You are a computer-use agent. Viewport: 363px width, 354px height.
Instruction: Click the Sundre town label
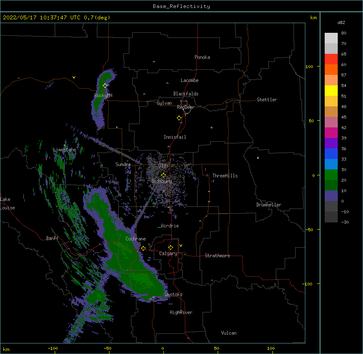(x=123, y=164)
